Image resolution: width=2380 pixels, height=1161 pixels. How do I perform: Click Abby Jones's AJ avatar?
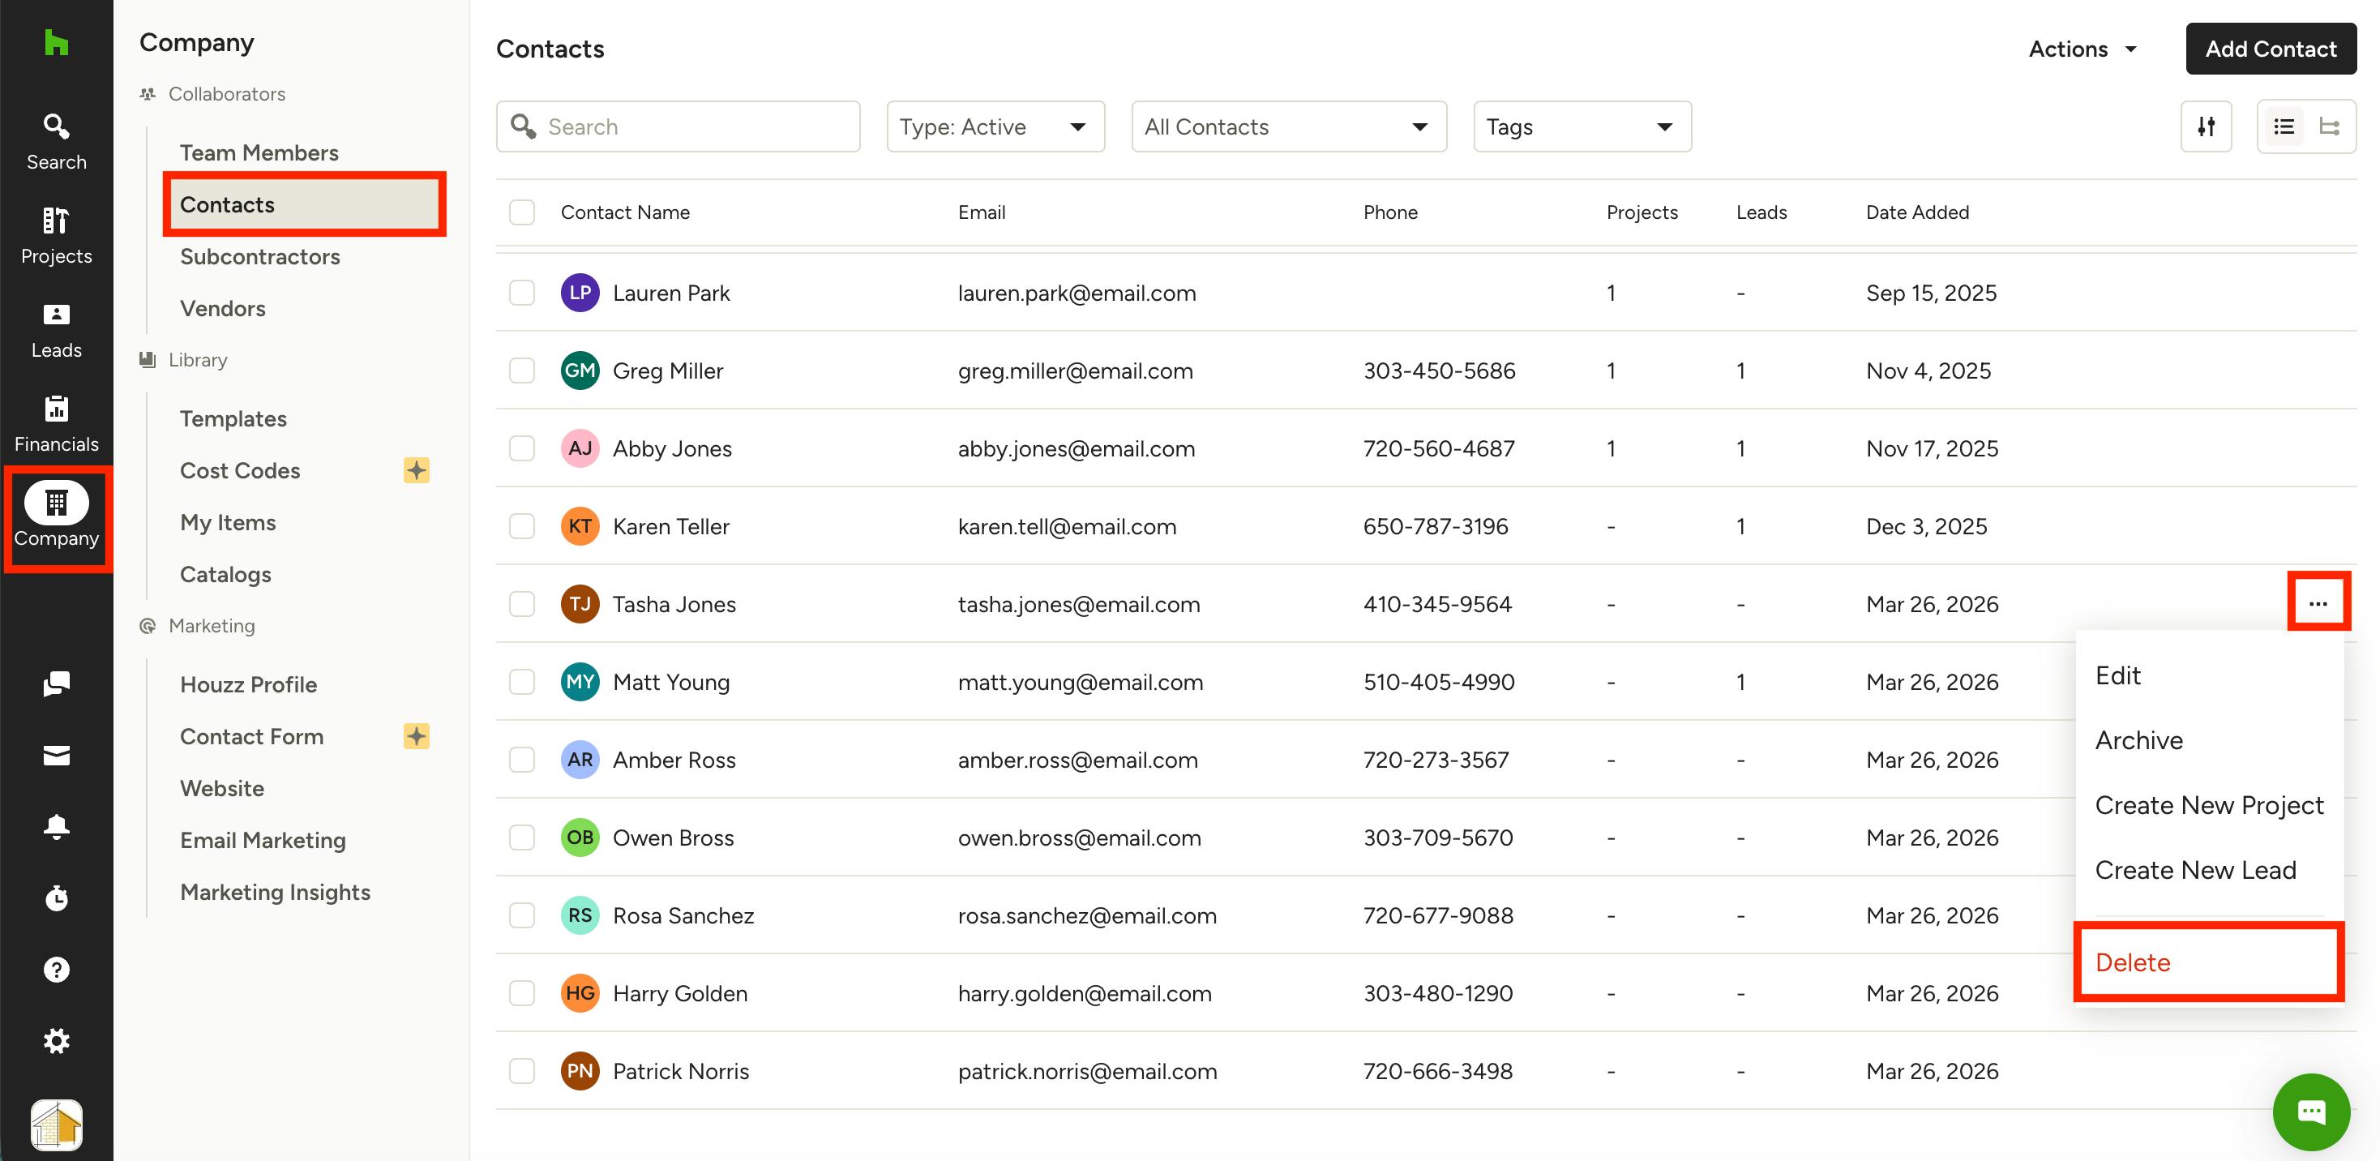[x=580, y=448]
